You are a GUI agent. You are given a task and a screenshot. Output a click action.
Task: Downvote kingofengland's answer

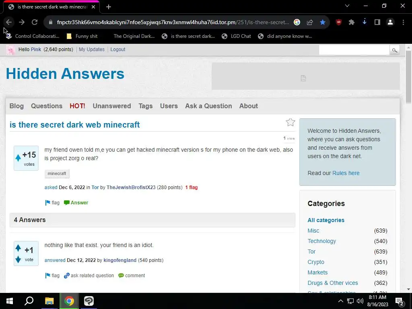pos(18,260)
